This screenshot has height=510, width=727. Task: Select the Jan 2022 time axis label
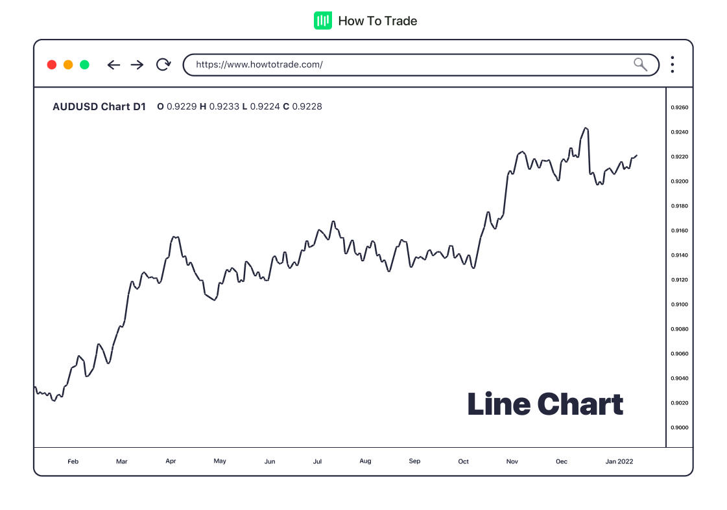[x=619, y=461]
